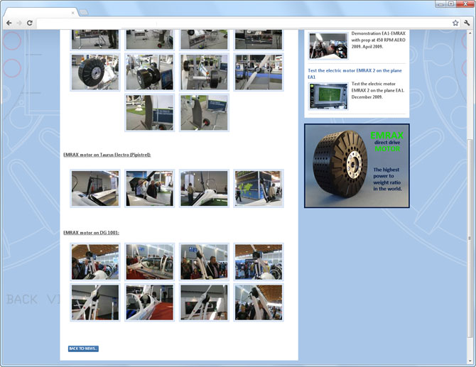Open eighth DG 1001 photo under wooden roof

pos(259,302)
